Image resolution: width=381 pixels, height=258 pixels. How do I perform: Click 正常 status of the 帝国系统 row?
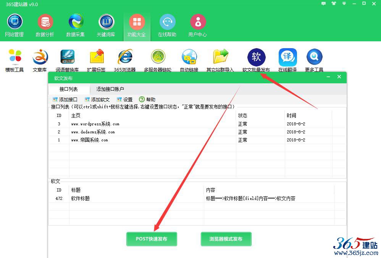pos(242,140)
